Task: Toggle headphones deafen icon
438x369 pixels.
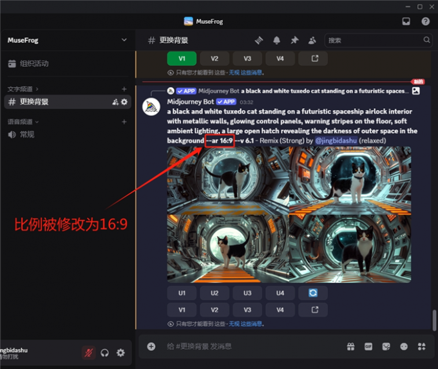Action: point(105,353)
